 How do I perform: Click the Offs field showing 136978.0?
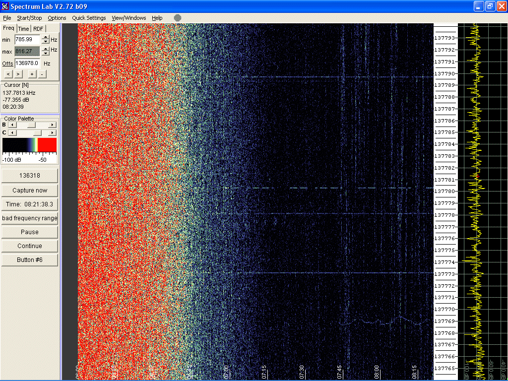[27, 63]
